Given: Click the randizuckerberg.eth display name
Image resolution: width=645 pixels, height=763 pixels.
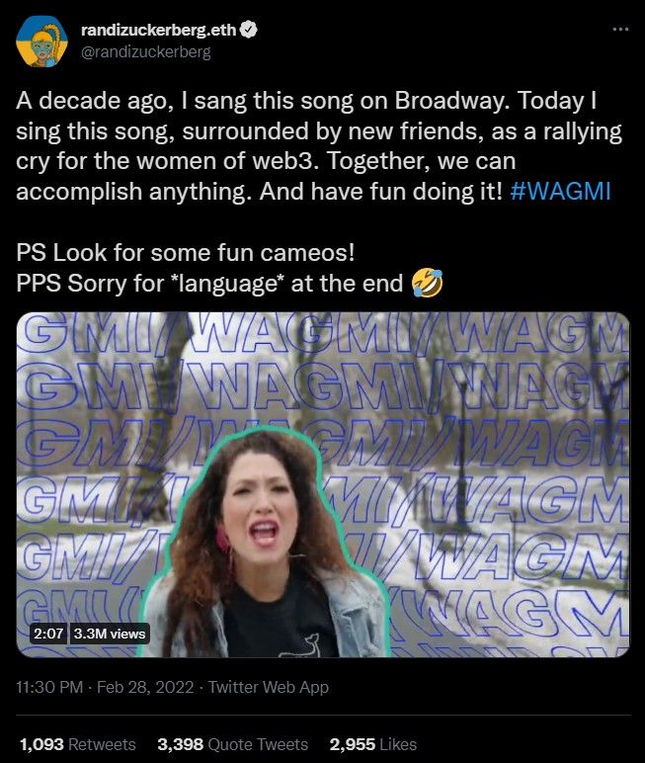Looking at the screenshot, I should coord(159,31).
